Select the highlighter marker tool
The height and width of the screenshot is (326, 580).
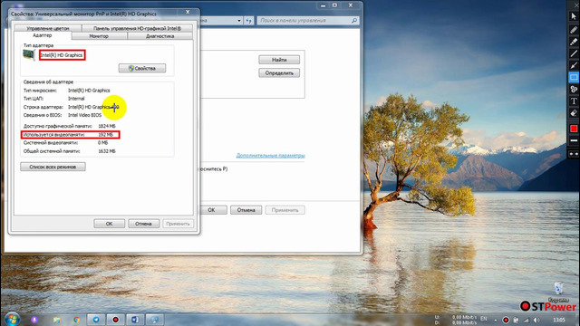click(574, 42)
